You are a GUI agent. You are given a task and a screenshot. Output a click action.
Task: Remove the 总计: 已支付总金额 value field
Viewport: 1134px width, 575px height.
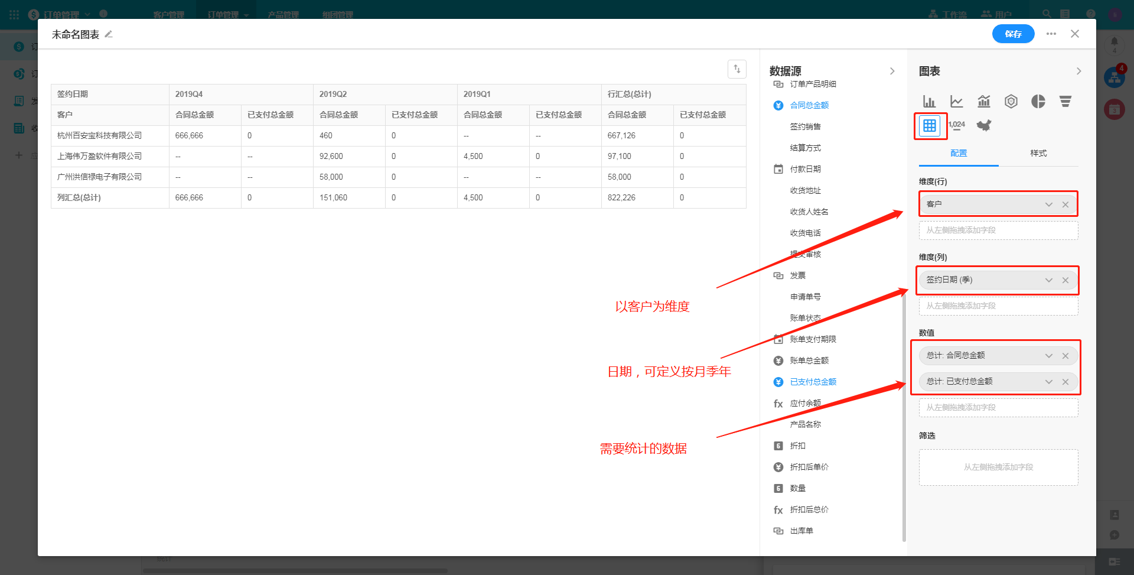[x=1065, y=382]
